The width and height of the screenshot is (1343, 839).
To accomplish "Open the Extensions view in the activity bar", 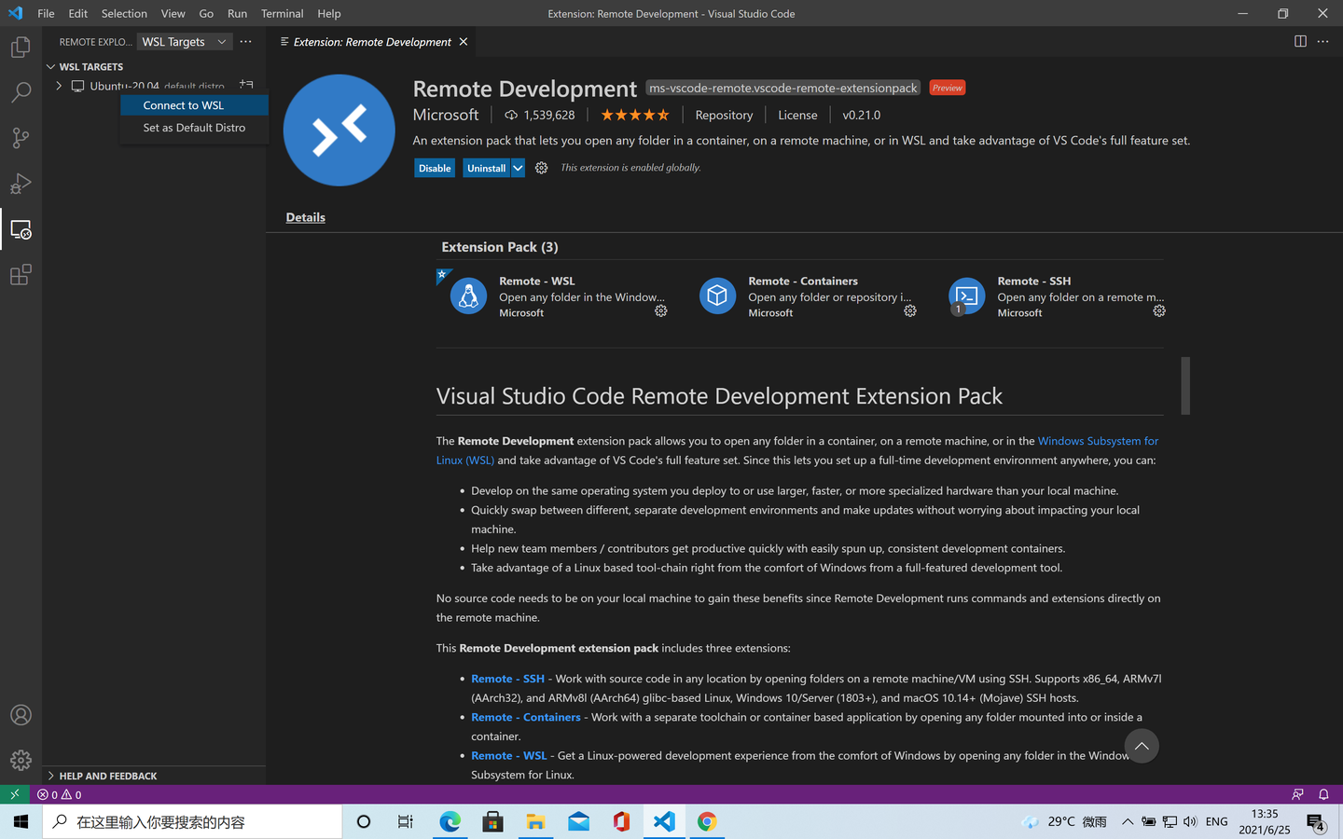I will click(21, 274).
